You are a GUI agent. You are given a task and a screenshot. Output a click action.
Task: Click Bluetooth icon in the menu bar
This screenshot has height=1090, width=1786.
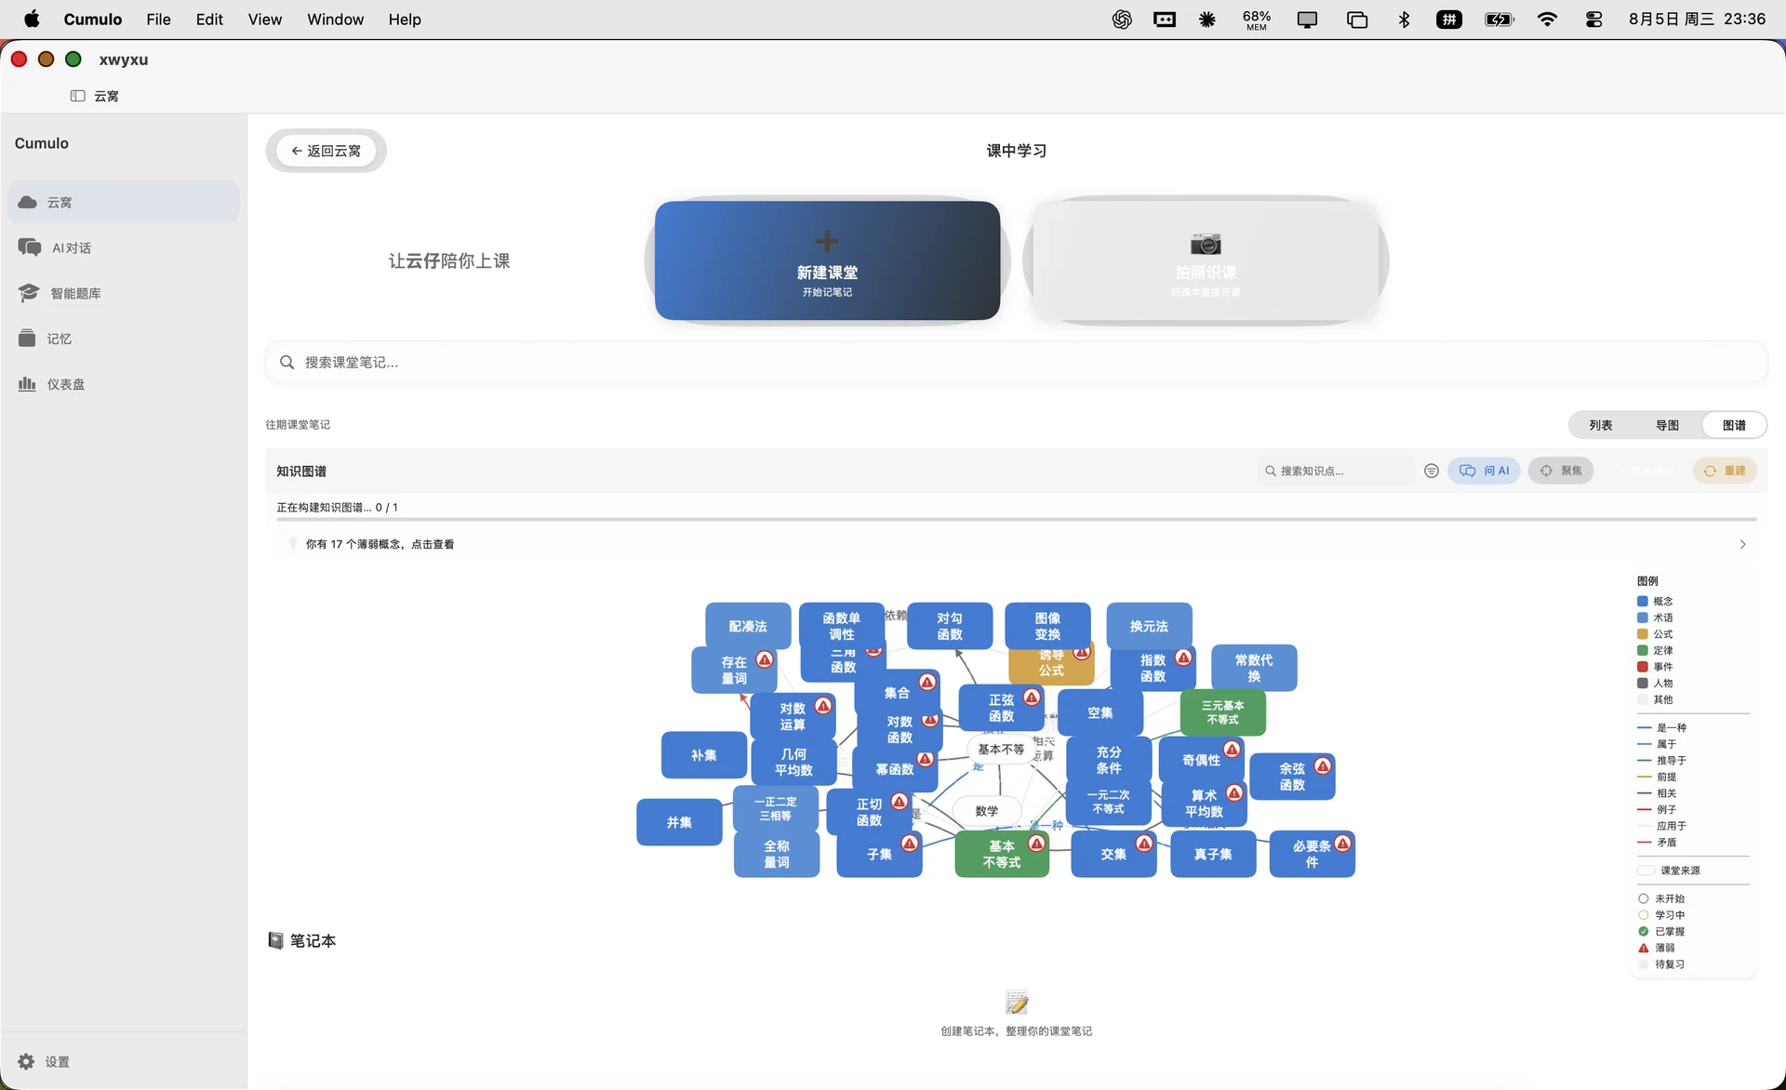(1404, 19)
